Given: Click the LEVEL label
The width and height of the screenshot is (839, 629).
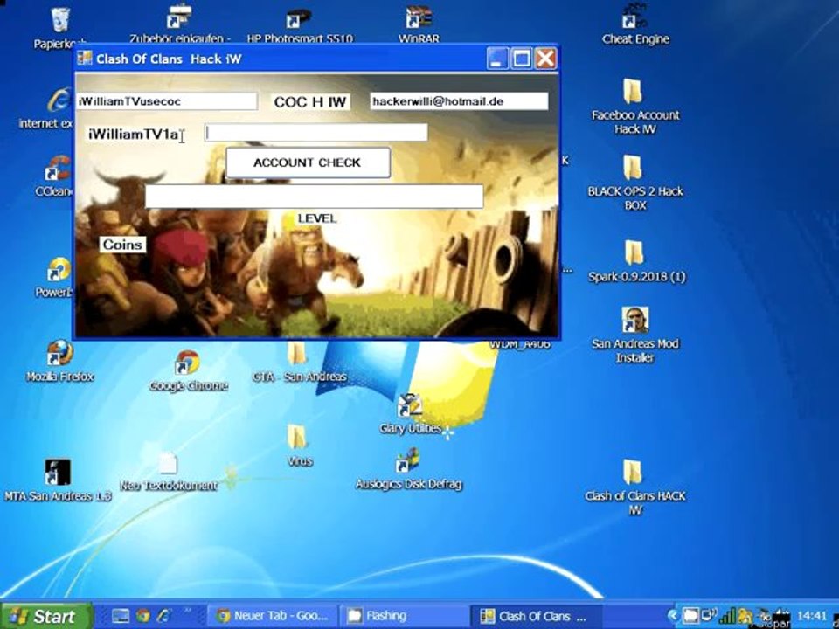Looking at the screenshot, I should tap(316, 218).
